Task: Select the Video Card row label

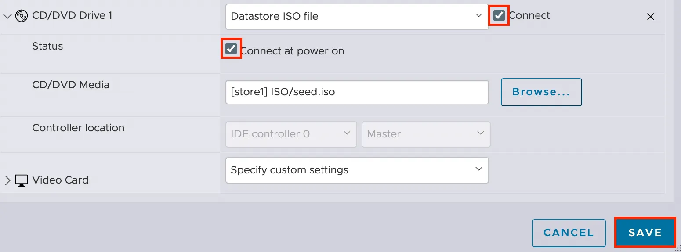Action: point(60,180)
